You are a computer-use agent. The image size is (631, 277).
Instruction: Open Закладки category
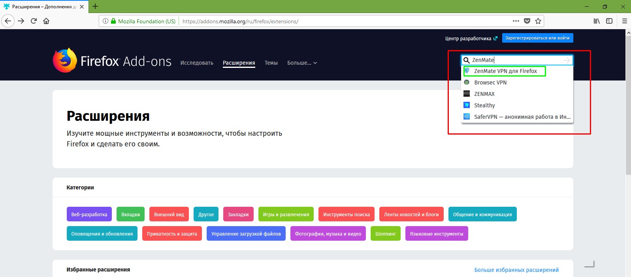[238, 214]
